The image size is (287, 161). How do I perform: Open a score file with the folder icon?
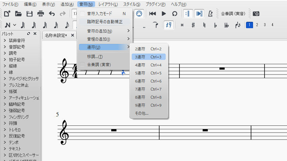[18, 14]
